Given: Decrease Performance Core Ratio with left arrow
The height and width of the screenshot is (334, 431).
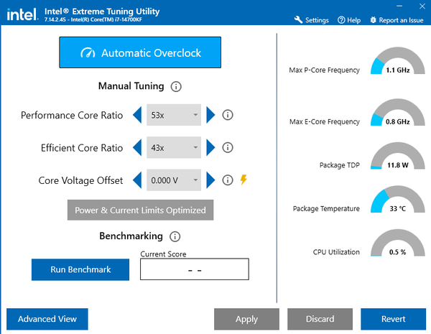Looking at the screenshot, I should click(138, 115).
